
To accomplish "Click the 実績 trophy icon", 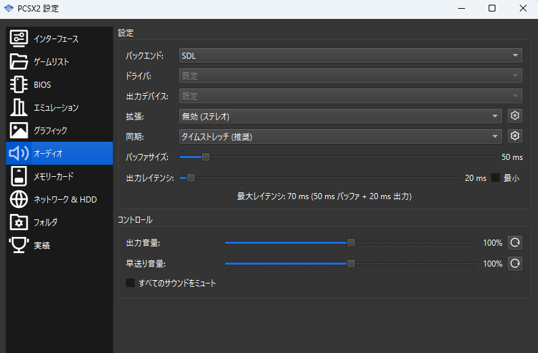I will [x=19, y=245].
